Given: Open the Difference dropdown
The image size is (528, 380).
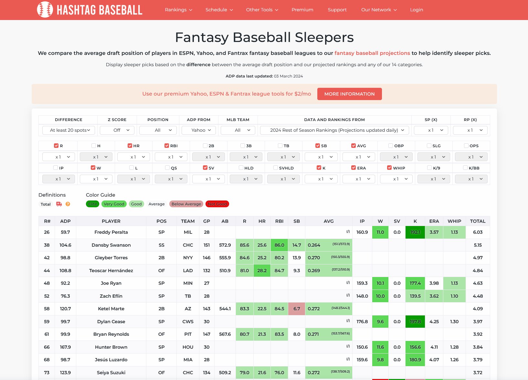Looking at the screenshot, I should (x=69, y=130).
